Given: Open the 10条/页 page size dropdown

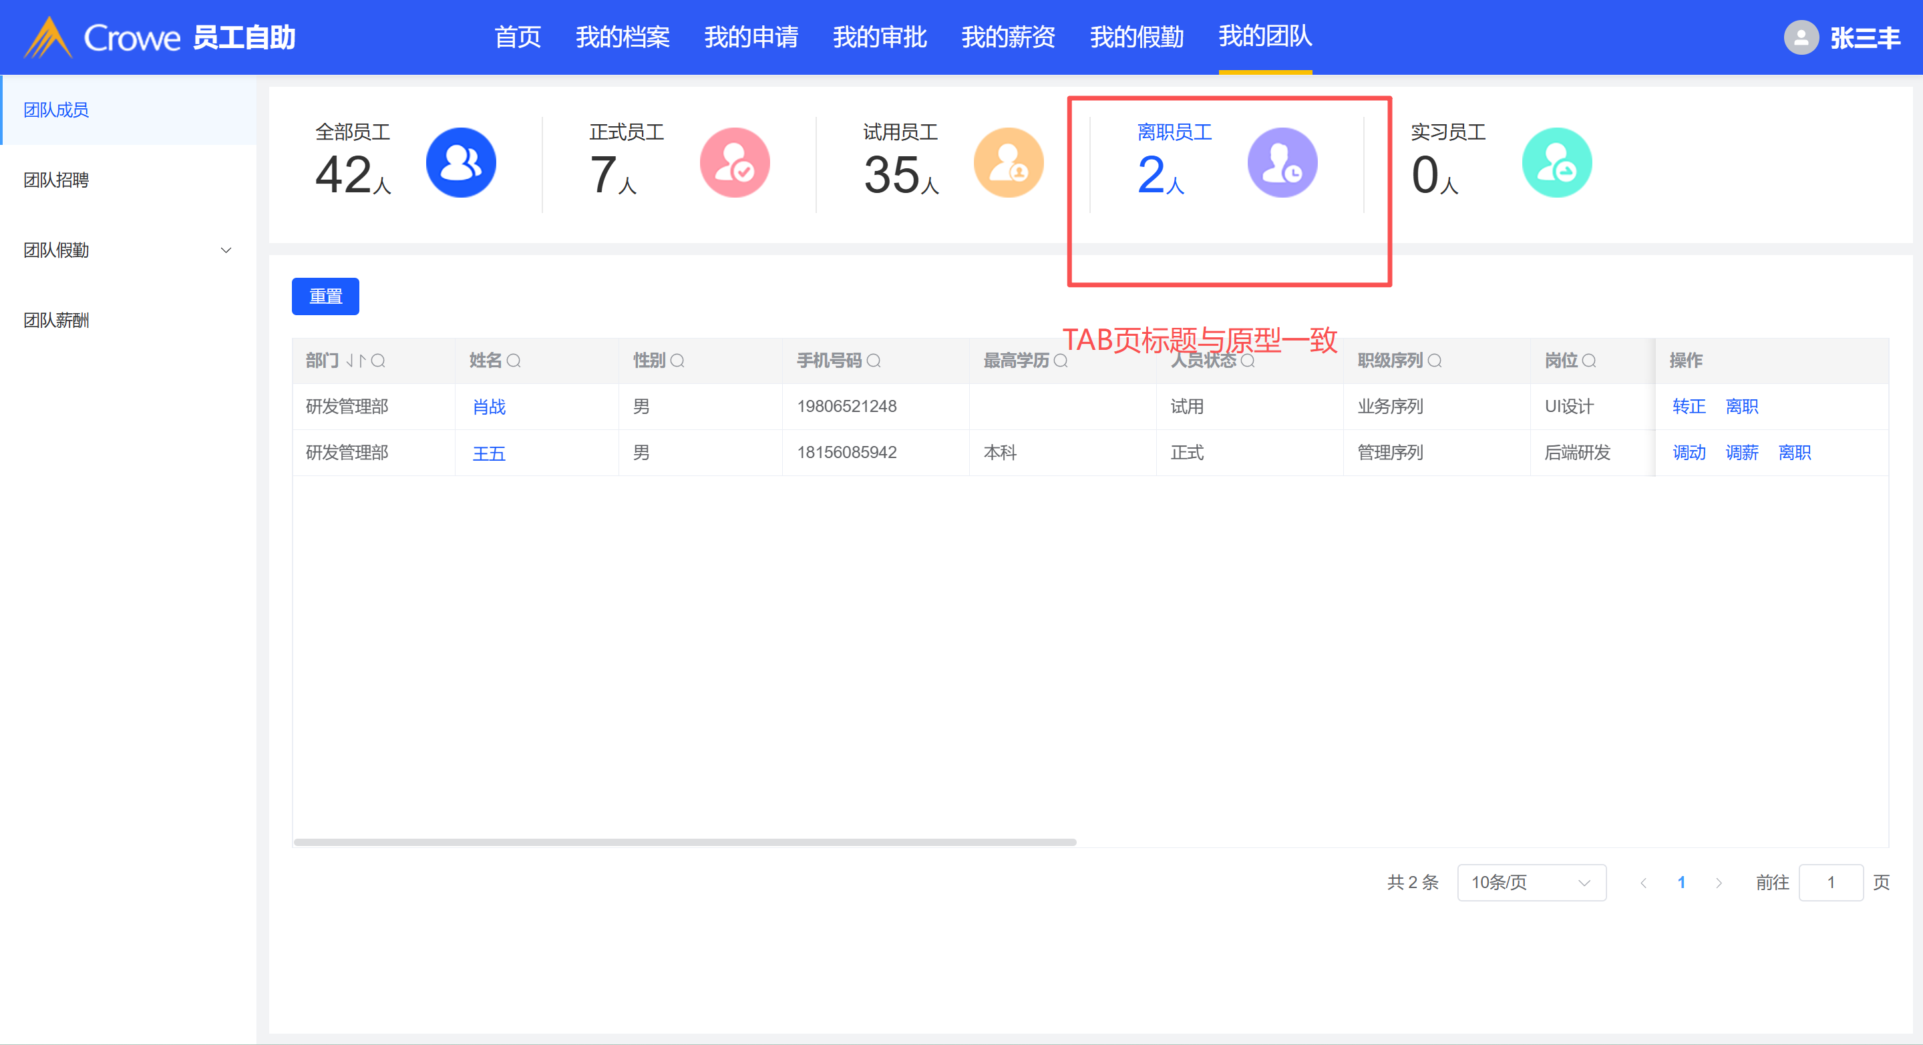Looking at the screenshot, I should pyautogui.click(x=1530, y=882).
